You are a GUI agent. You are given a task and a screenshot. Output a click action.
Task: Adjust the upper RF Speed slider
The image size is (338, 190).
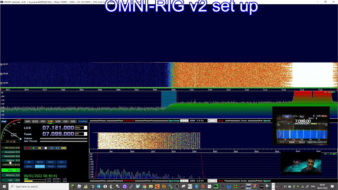(x=256, y=121)
